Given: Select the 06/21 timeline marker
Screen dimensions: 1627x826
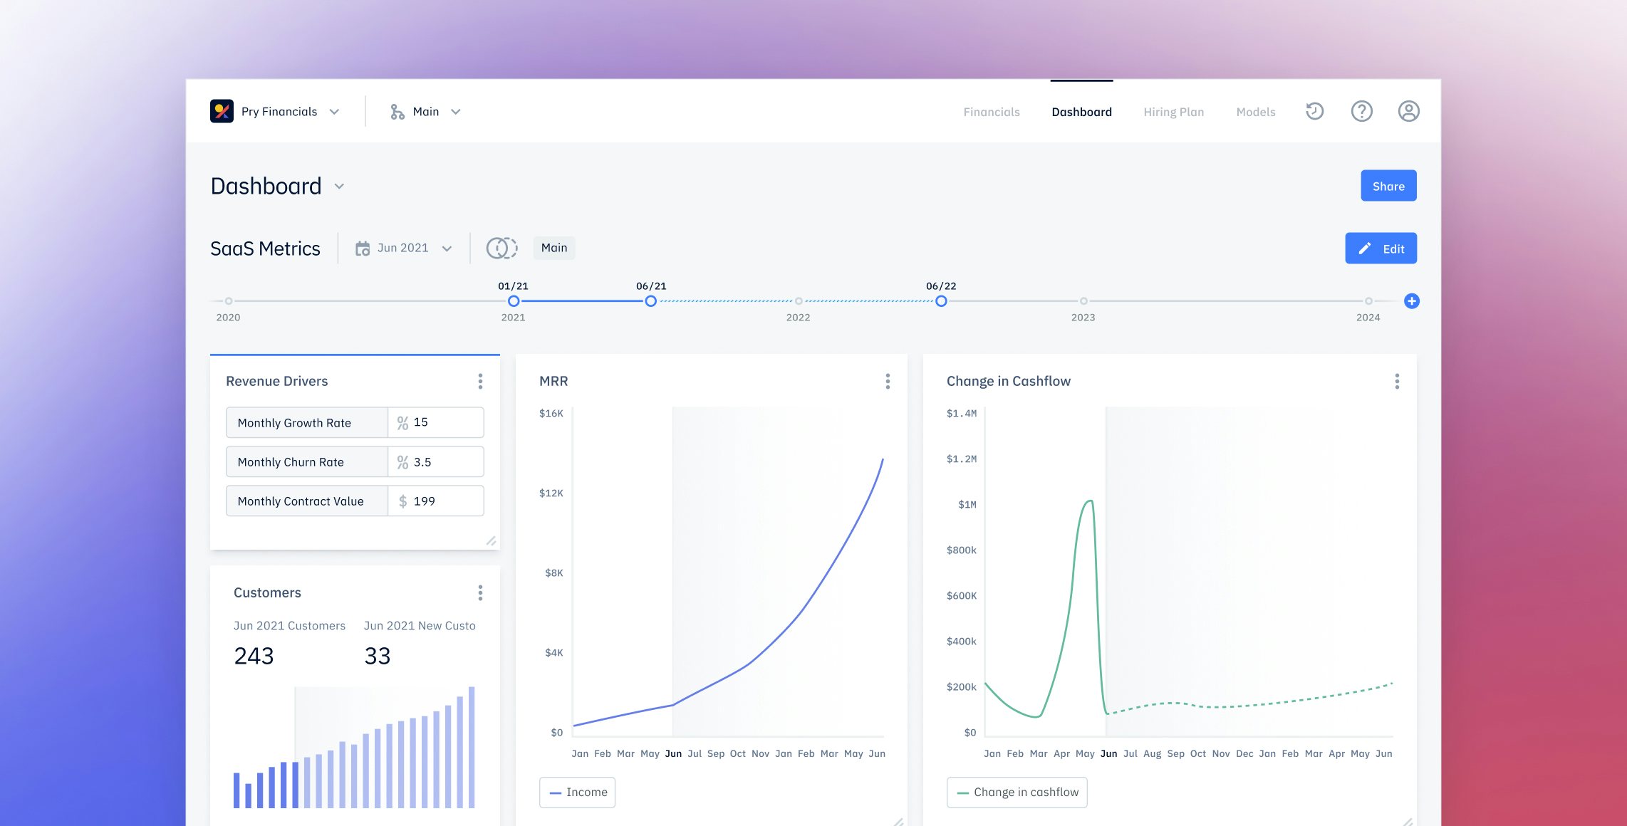Looking at the screenshot, I should (x=650, y=301).
